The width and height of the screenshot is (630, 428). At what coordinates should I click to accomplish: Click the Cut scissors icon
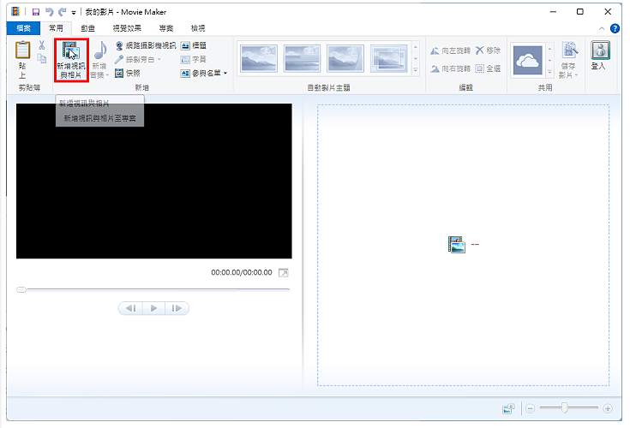[x=41, y=45]
